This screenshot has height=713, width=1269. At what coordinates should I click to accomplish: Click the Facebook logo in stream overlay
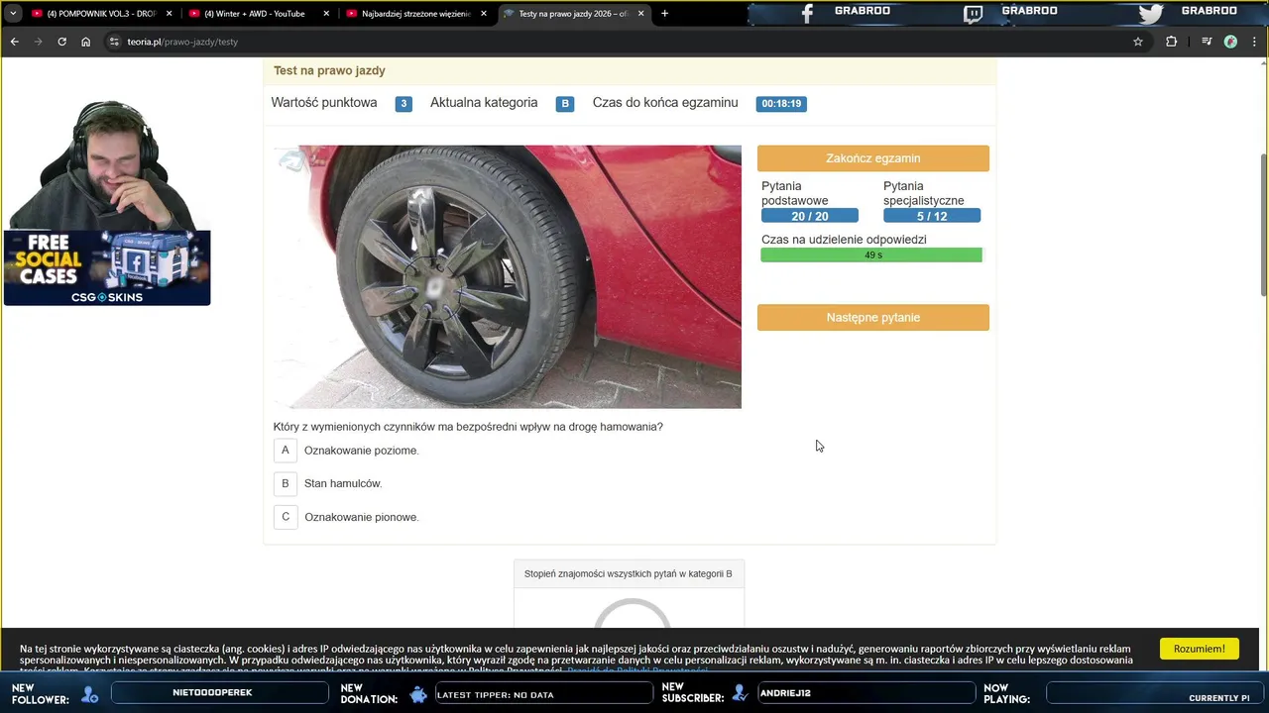tap(807, 13)
